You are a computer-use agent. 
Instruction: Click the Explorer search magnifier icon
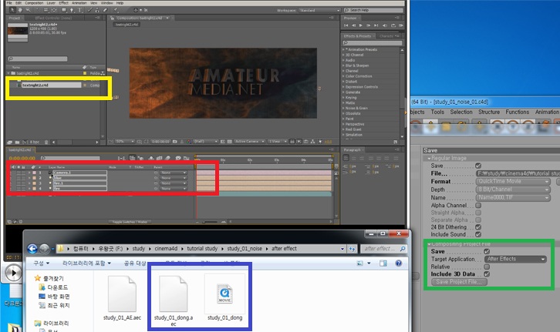click(x=403, y=249)
